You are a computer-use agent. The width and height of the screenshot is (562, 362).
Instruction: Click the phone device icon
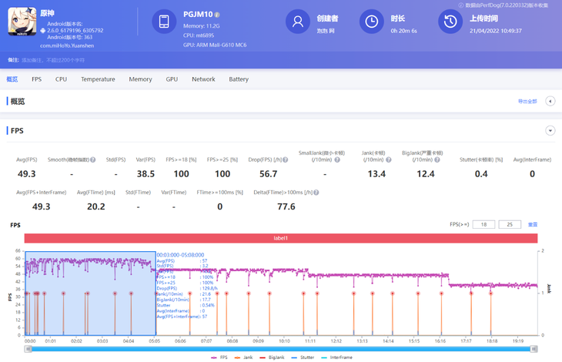pos(164,22)
